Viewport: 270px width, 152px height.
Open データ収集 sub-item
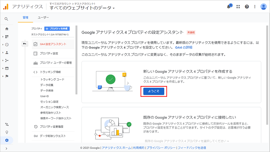pos(47,85)
